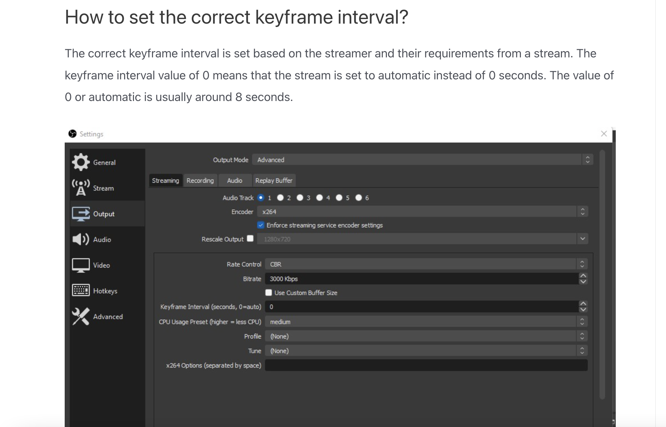This screenshot has height=427, width=666.
Task: Click the settings panel vertical scrollbar
Action: [602, 274]
